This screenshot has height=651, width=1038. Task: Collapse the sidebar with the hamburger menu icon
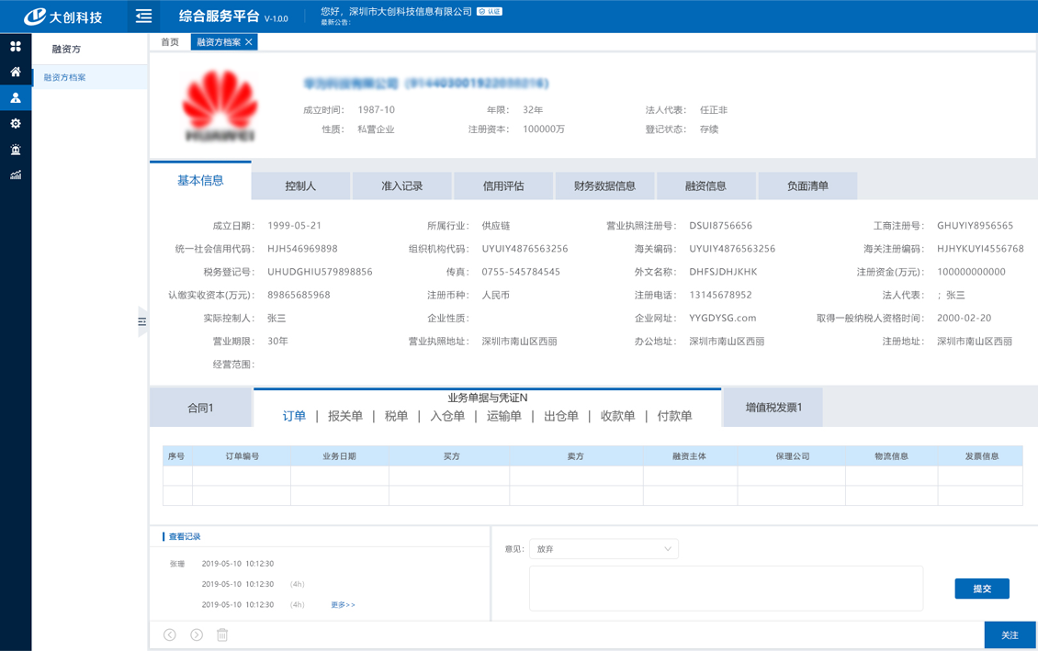(143, 17)
